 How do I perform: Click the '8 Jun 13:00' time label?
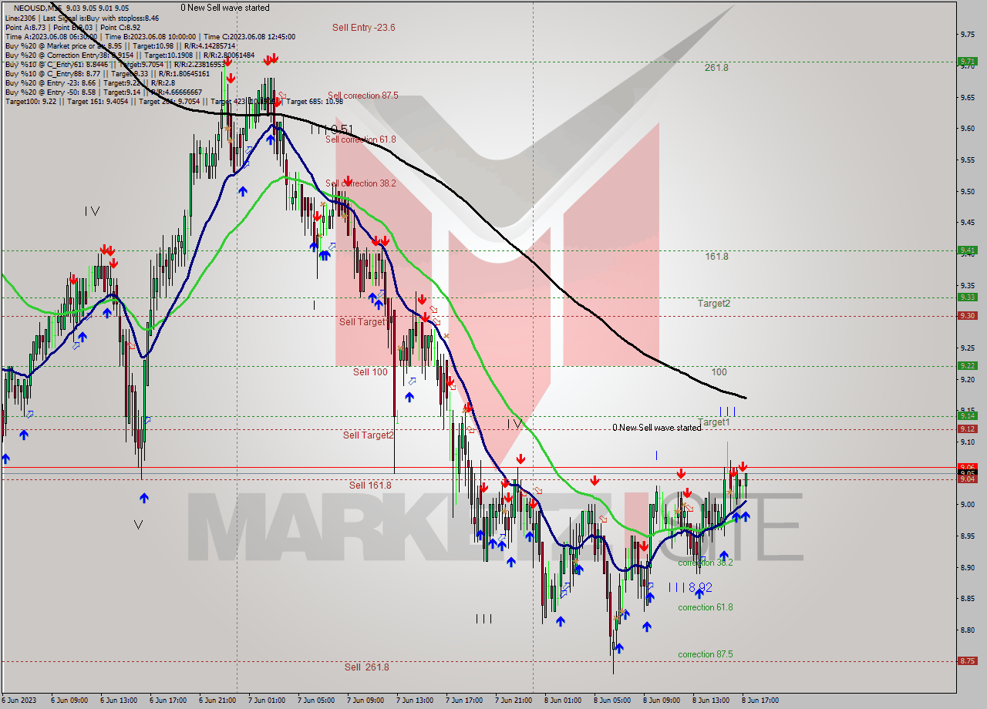[710, 701]
